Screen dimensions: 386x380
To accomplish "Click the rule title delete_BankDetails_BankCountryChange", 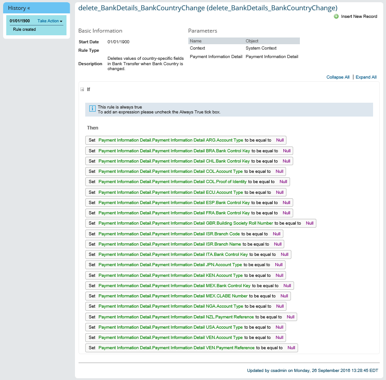I will click(x=208, y=8).
